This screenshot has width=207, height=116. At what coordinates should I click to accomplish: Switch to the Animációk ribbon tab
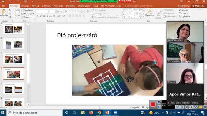tap(58, 6)
